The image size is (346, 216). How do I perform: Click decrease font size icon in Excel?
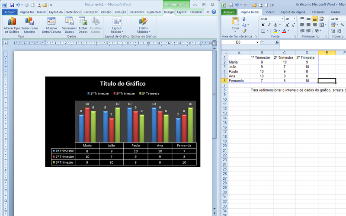(x=293, y=25)
